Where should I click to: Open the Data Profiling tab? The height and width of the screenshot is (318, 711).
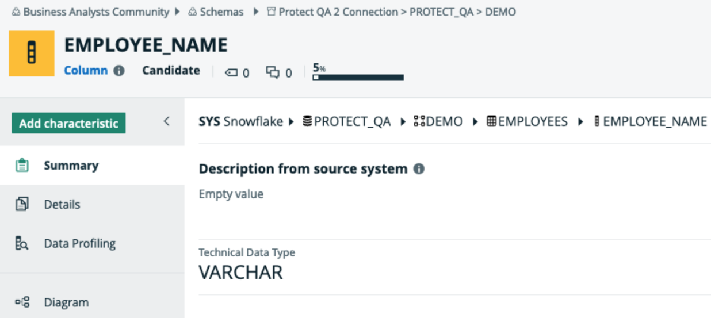coord(79,243)
